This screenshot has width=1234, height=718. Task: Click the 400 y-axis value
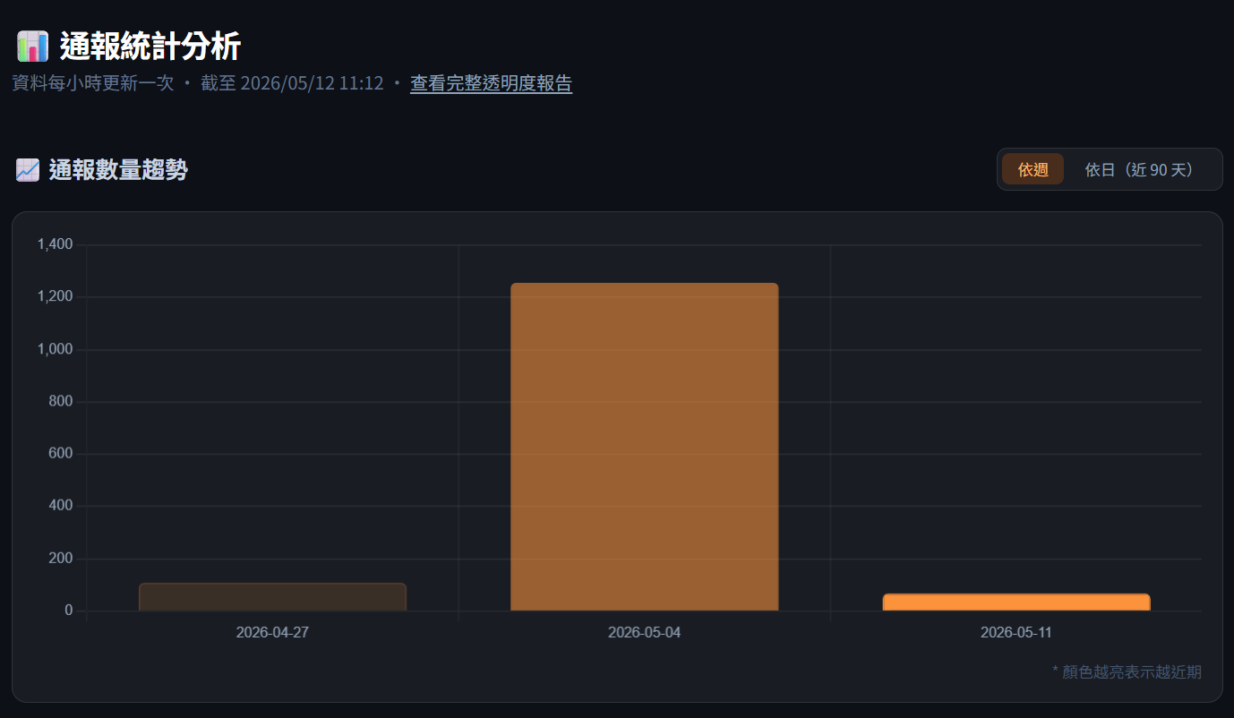[62, 506]
